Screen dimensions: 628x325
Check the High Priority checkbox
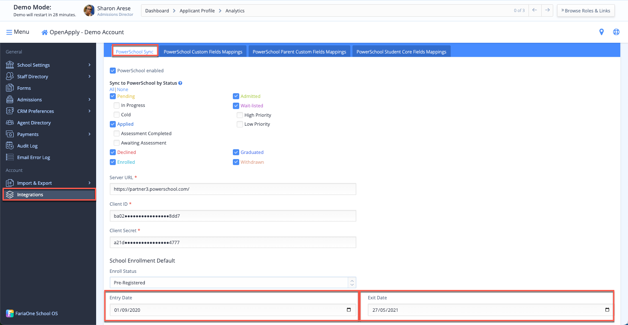click(x=240, y=115)
